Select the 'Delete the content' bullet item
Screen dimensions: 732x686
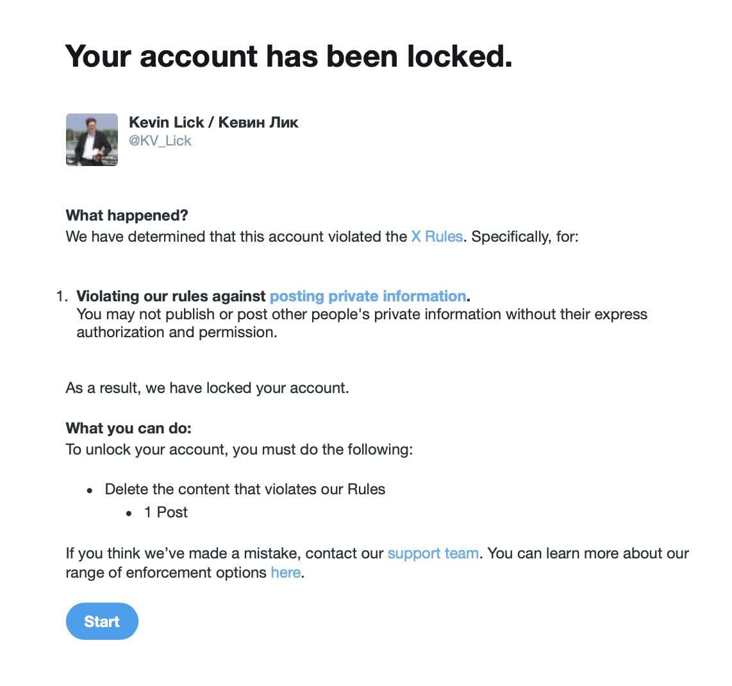pos(245,489)
